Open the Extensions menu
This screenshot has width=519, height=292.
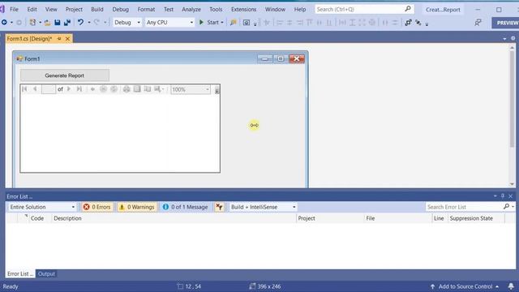(x=243, y=9)
